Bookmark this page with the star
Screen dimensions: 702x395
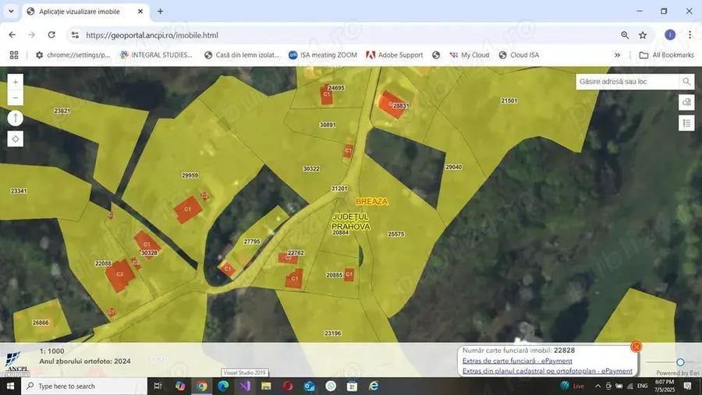[643, 35]
